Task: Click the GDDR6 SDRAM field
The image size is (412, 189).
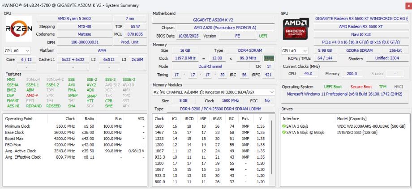Action: [x=360, y=50]
